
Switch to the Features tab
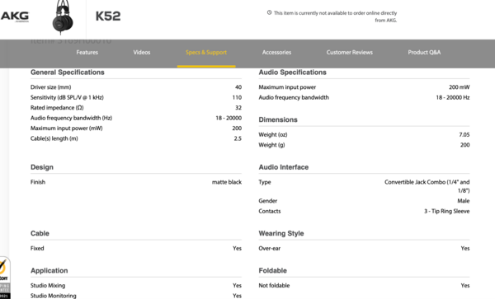[x=87, y=52]
